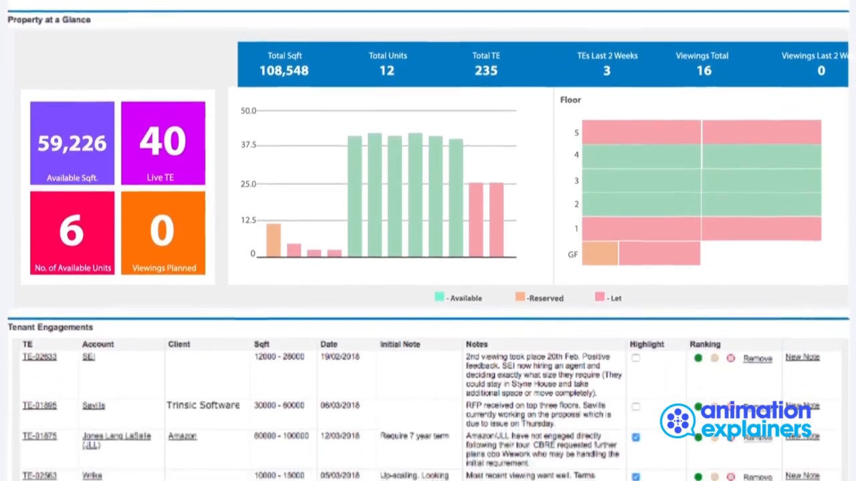The height and width of the screenshot is (481, 856).
Task: Select the Live TE magenta tile
Action: (x=163, y=143)
